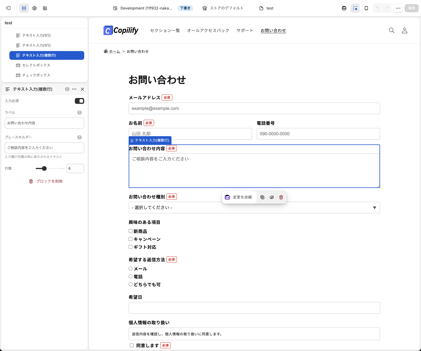Click the store view avatar icon

(x=344, y=8)
